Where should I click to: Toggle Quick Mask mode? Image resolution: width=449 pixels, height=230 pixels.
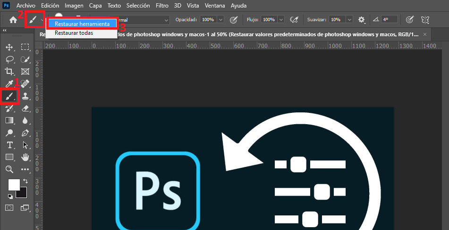(9, 207)
